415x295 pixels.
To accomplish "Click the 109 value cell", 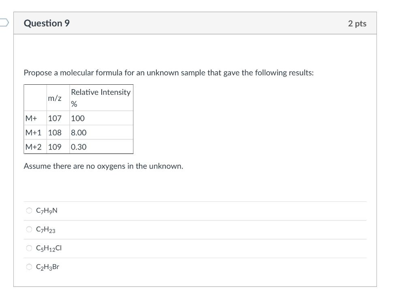I will (x=54, y=147).
